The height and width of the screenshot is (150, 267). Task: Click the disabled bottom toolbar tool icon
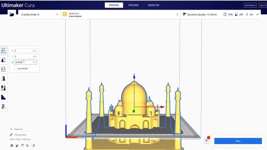point(3,107)
